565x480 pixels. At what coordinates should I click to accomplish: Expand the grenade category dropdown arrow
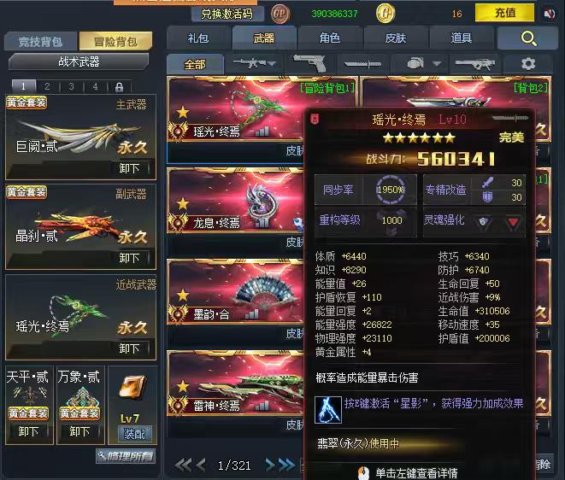coord(437,64)
